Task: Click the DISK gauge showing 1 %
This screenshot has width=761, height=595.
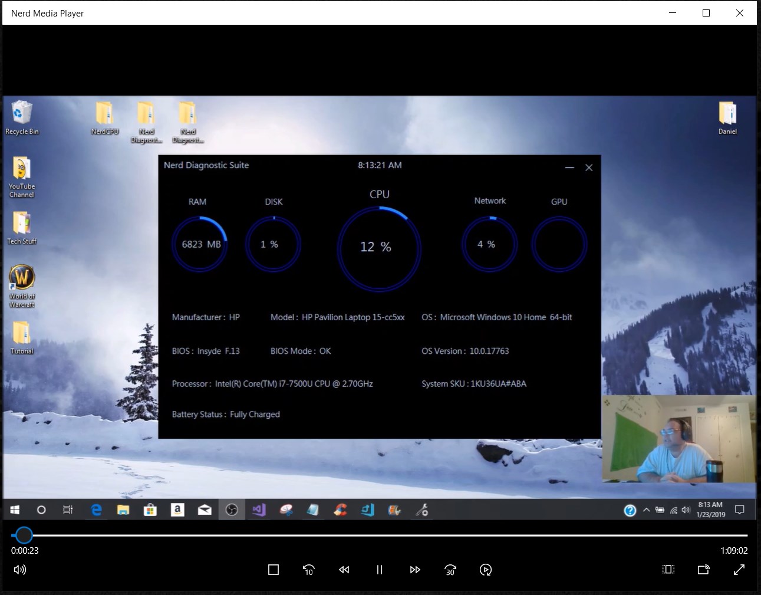Action: tap(273, 244)
